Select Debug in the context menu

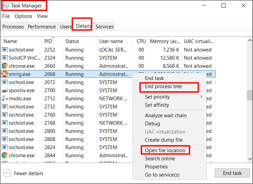point(152,124)
